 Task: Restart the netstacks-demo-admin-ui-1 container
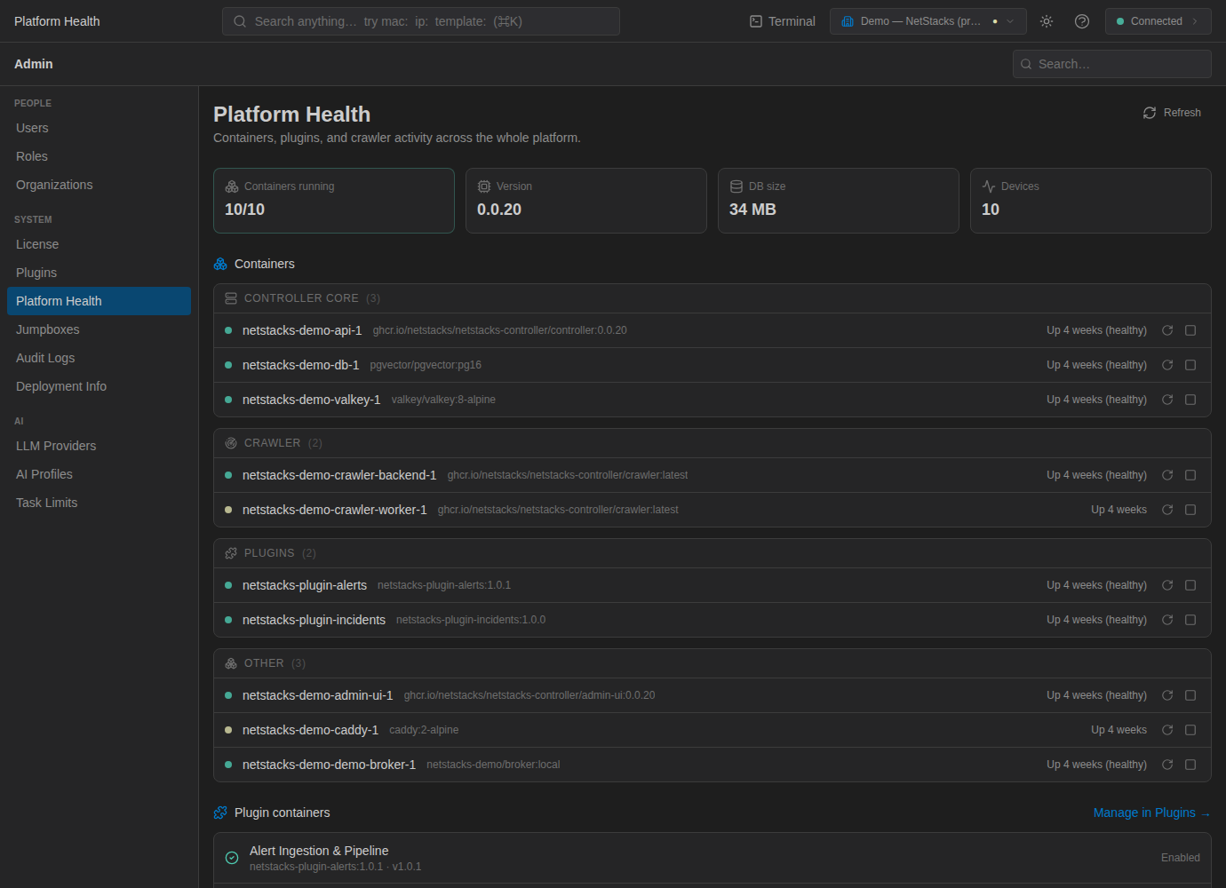pos(1167,695)
